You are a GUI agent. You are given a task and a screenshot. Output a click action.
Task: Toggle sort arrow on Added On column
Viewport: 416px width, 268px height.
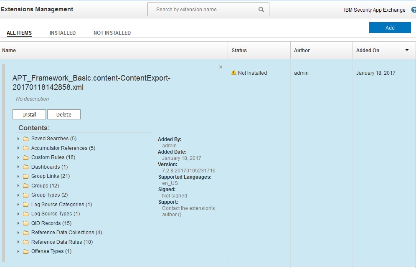407,51
